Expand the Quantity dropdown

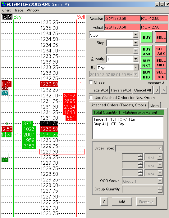pyautogui.click(x=135, y=59)
